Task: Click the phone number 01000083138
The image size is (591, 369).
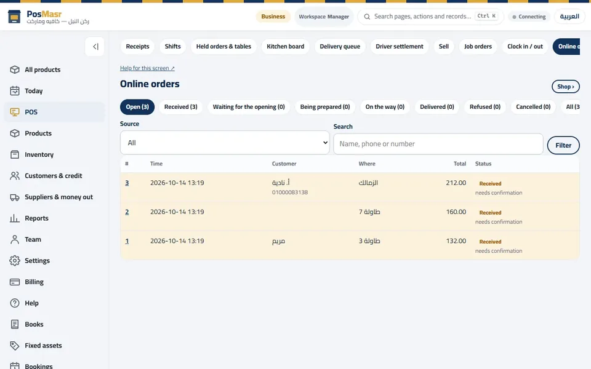Action: pos(290,192)
